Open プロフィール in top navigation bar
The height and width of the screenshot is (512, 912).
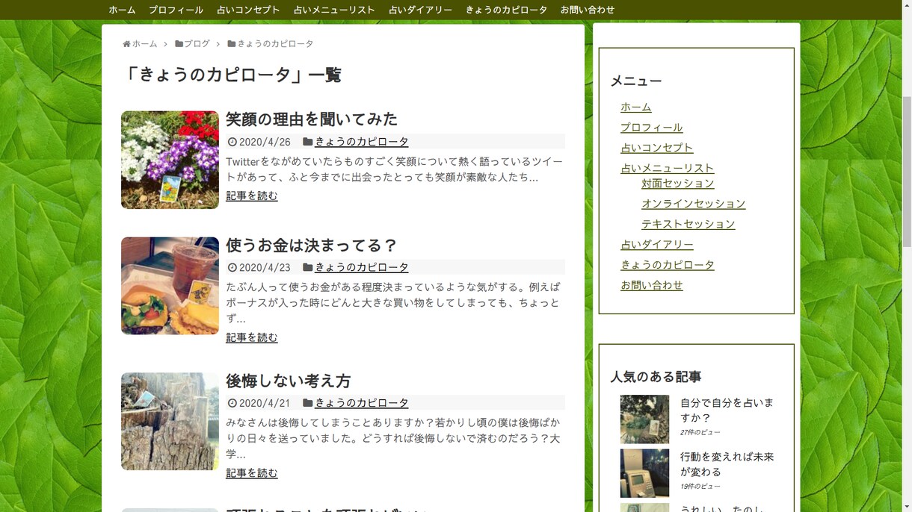(x=176, y=10)
